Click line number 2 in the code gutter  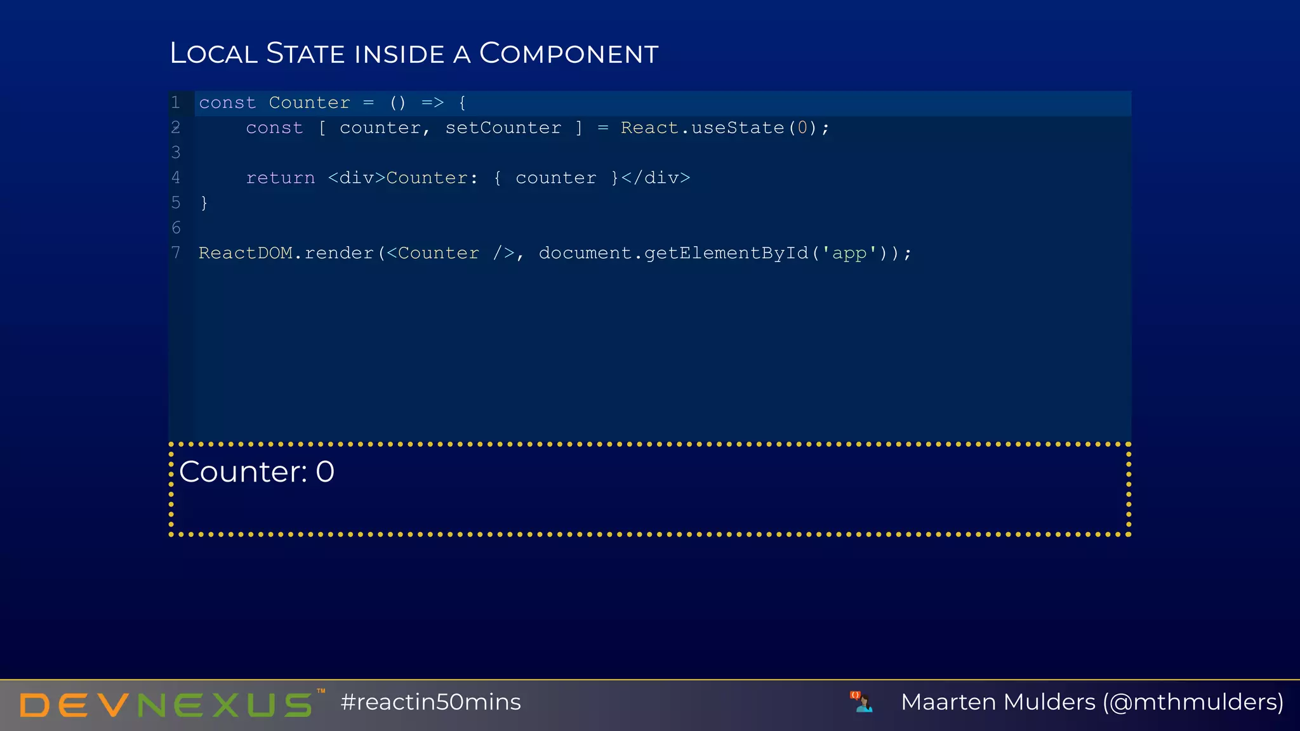coord(176,128)
